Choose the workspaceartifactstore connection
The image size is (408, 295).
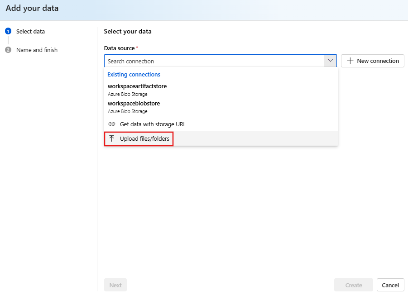coord(137,86)
